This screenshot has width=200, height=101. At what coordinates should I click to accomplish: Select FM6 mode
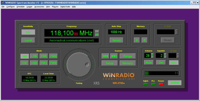point(44,56)
